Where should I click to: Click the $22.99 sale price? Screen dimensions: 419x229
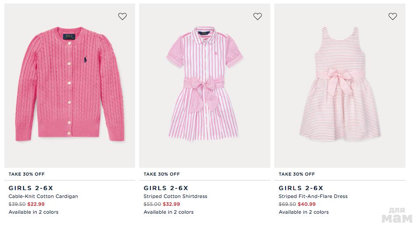pos(36,204)
